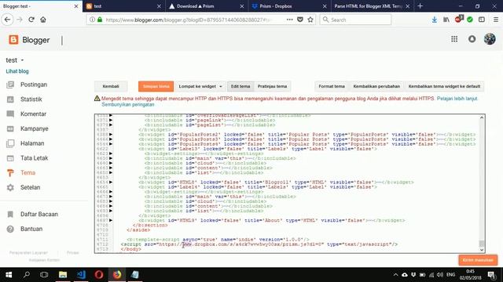Switch to the Prism - Dropbox tab
The image size is (503, 282).
click(289, 6)
